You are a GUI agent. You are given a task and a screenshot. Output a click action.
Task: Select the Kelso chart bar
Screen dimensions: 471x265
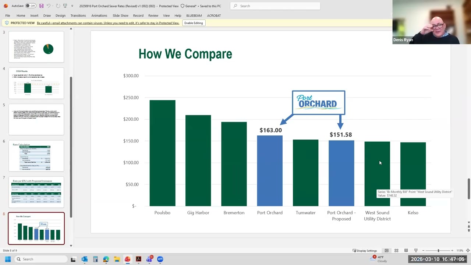(413, 174)
